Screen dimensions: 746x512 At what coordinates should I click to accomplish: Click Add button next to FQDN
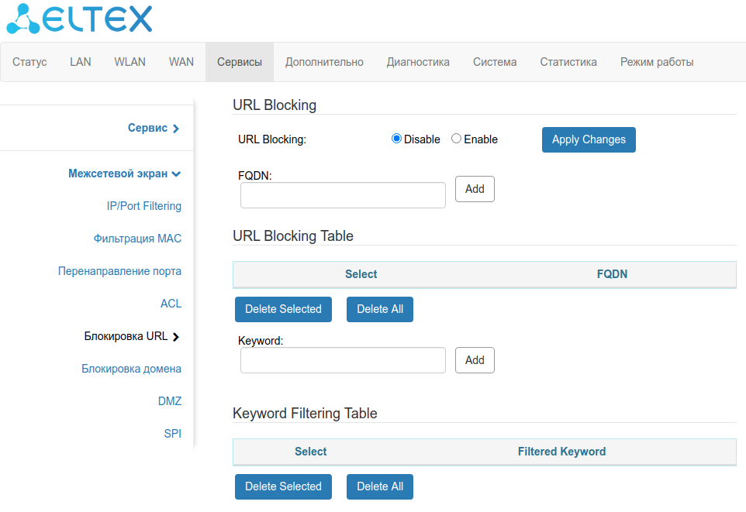pos(475,189)
